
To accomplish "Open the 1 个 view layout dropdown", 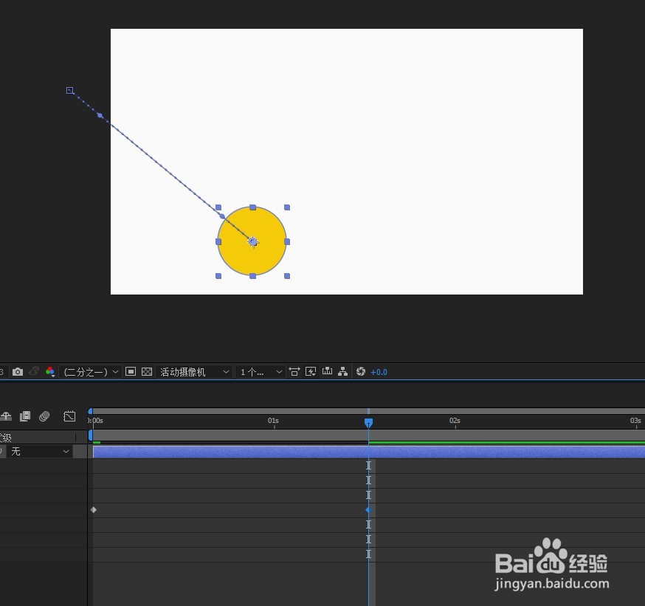I will coord(261,372).
